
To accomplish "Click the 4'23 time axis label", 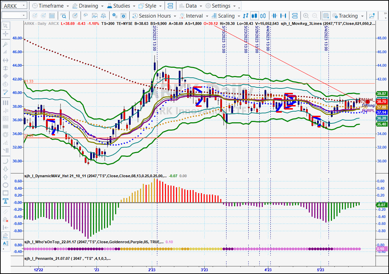I will point(268,270).
